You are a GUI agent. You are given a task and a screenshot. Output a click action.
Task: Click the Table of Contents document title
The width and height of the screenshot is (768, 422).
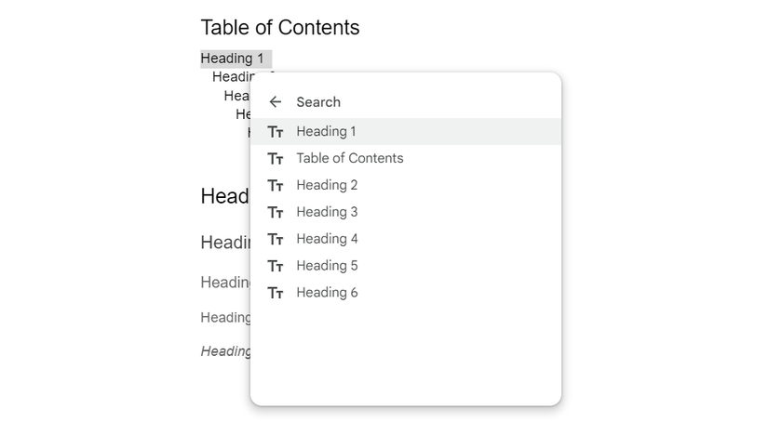pos(279,28)
